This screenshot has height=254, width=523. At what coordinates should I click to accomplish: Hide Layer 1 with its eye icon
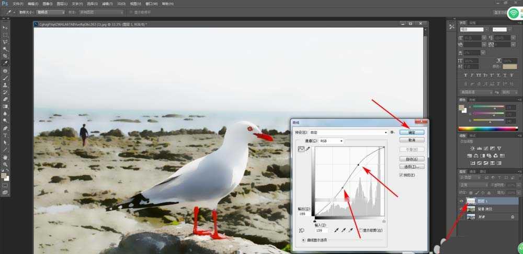pos(462,201)
